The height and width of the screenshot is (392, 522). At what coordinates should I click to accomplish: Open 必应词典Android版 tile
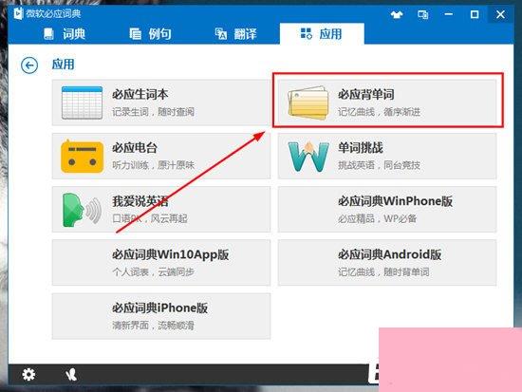click(387, 263)
